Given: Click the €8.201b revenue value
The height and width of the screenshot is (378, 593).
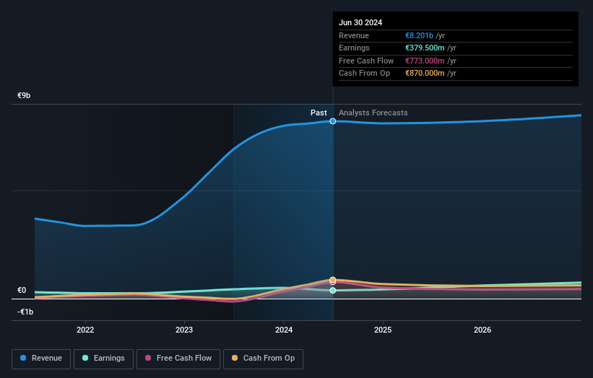Looking at the screenshot, I should (419, 35).
